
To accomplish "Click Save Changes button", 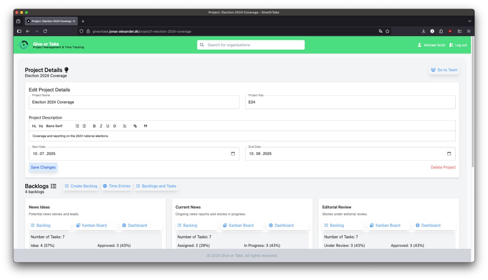I will [43, 167].
